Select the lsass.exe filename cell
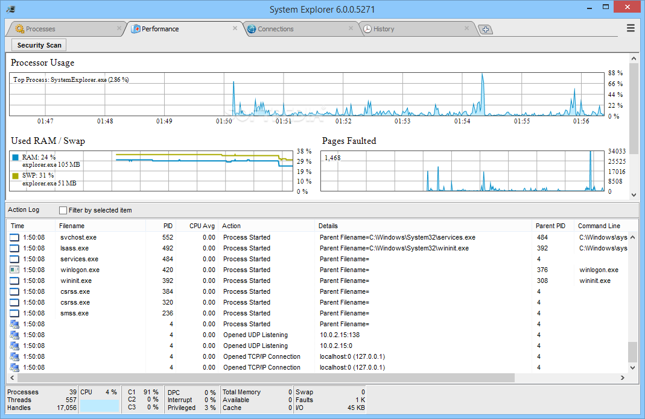645x419 pixels. coord(74,248)
